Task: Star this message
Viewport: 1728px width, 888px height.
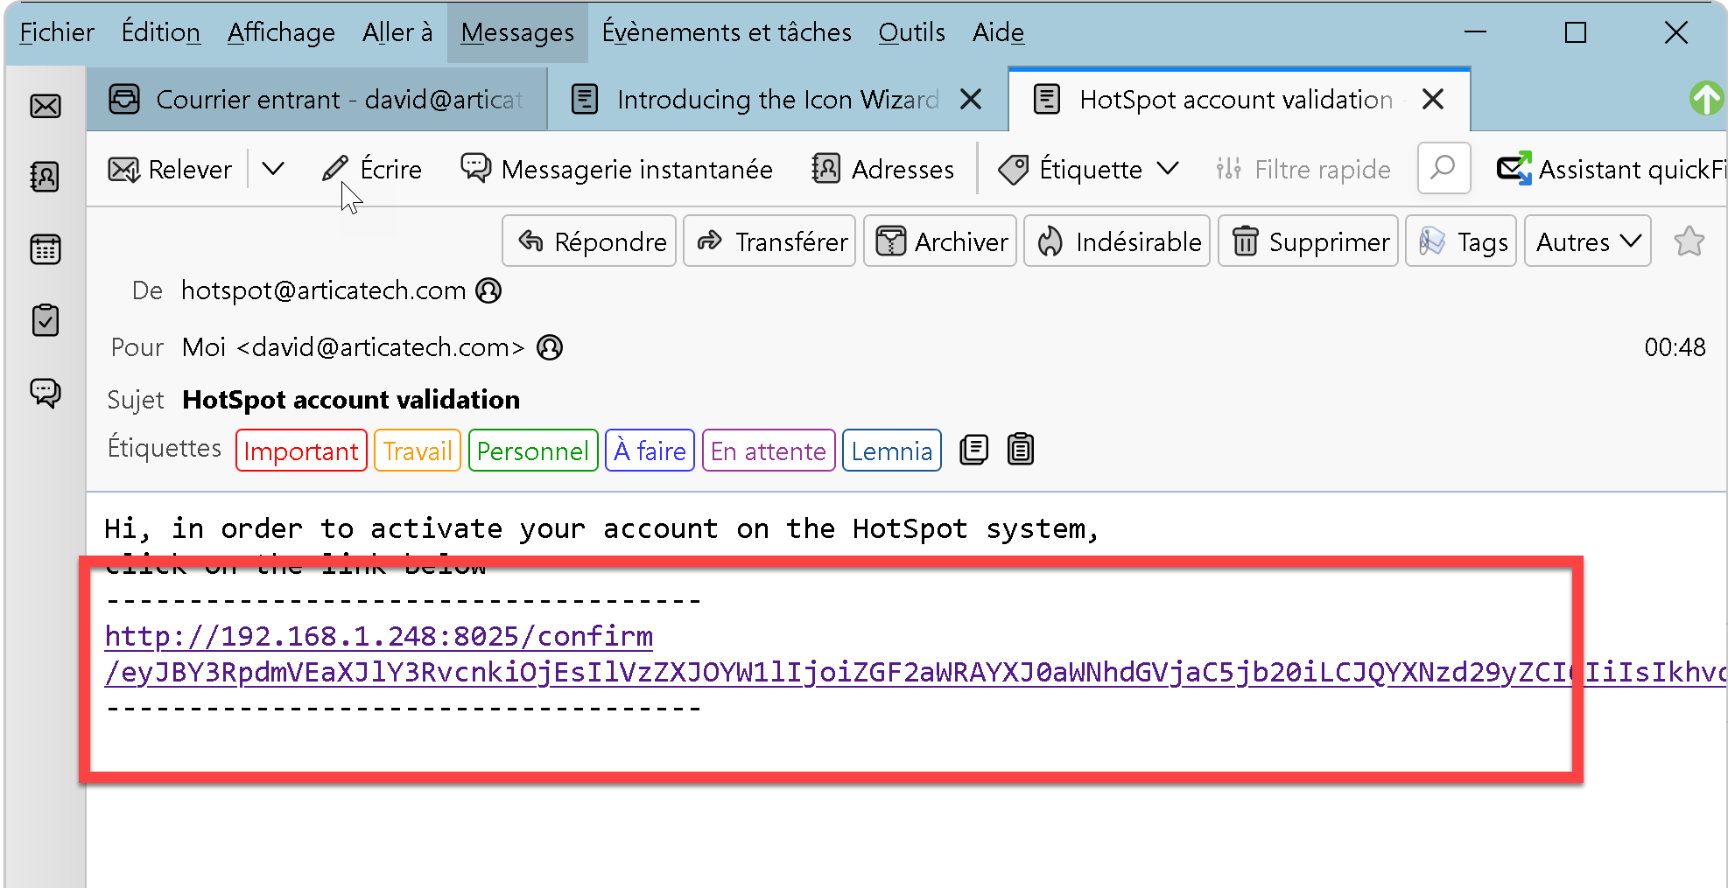Action: pyautogui.click(x=1689, y=241)
